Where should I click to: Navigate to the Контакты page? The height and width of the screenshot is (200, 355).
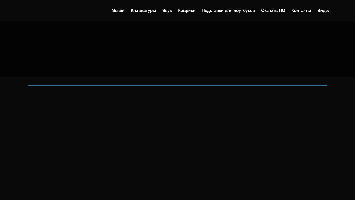(301, 11)
